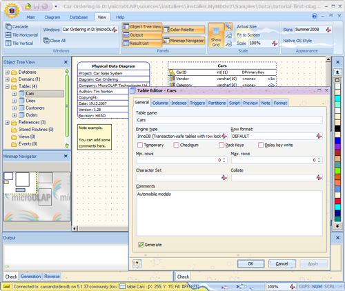The height and width of the screenshot is (291, 345).
Task: Pick the blue color swatch in palette
Action: click(x=337, y=141)
